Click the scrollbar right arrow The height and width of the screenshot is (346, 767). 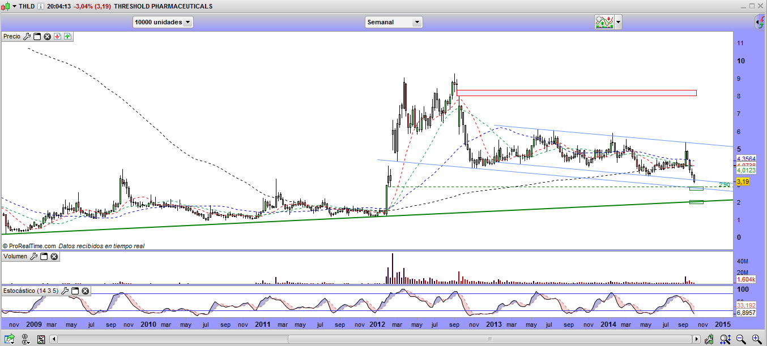697,339
